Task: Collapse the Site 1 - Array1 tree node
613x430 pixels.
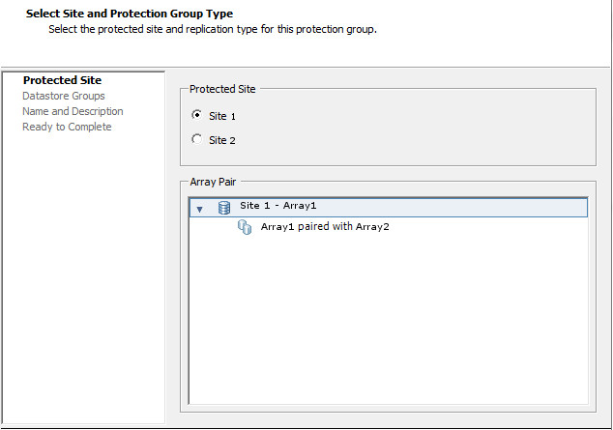Action: click(199, 210)
